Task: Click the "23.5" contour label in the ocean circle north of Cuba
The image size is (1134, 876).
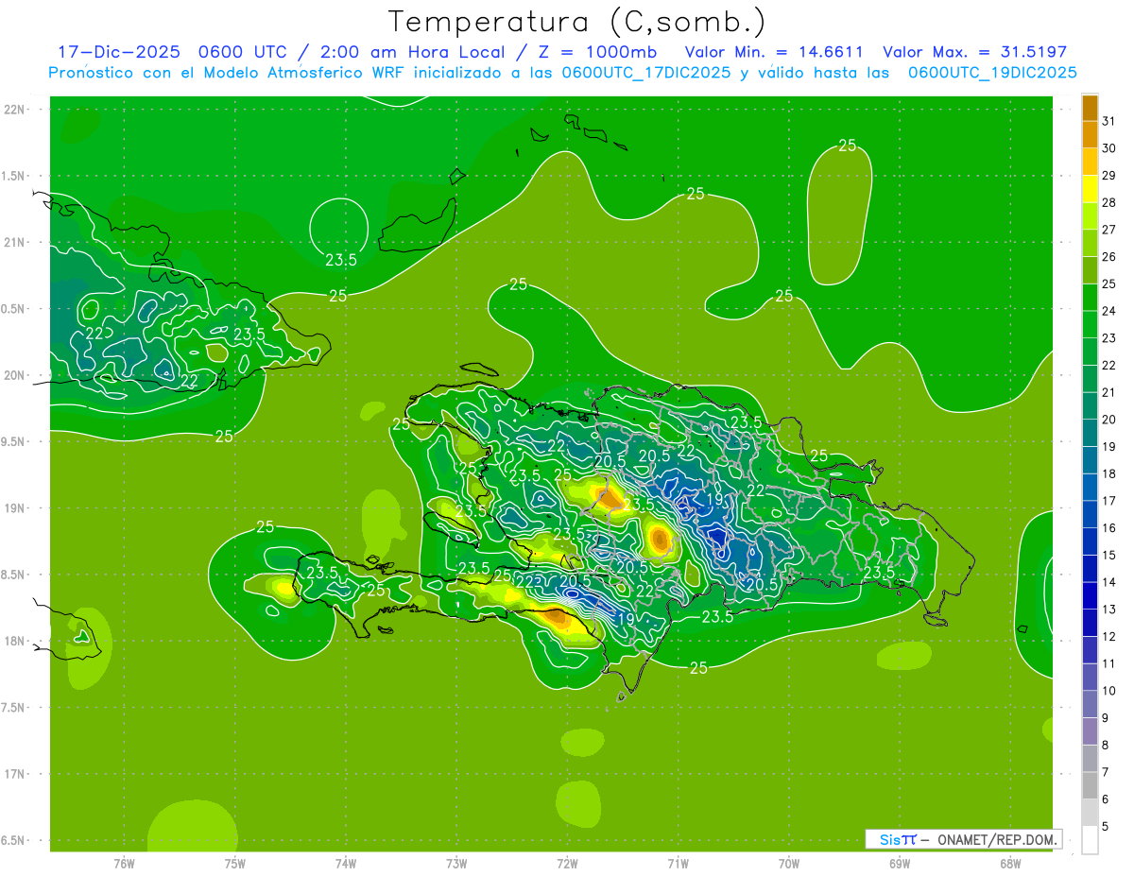Action: tap(341, 260)
